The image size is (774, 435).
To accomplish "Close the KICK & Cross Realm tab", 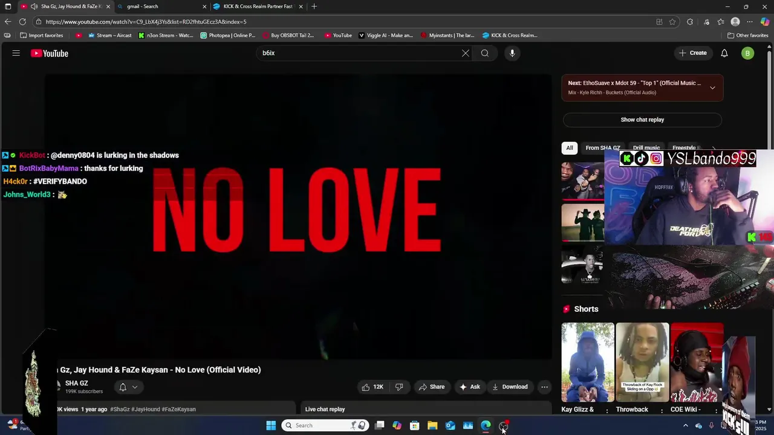I will click(x=301, y=7).
